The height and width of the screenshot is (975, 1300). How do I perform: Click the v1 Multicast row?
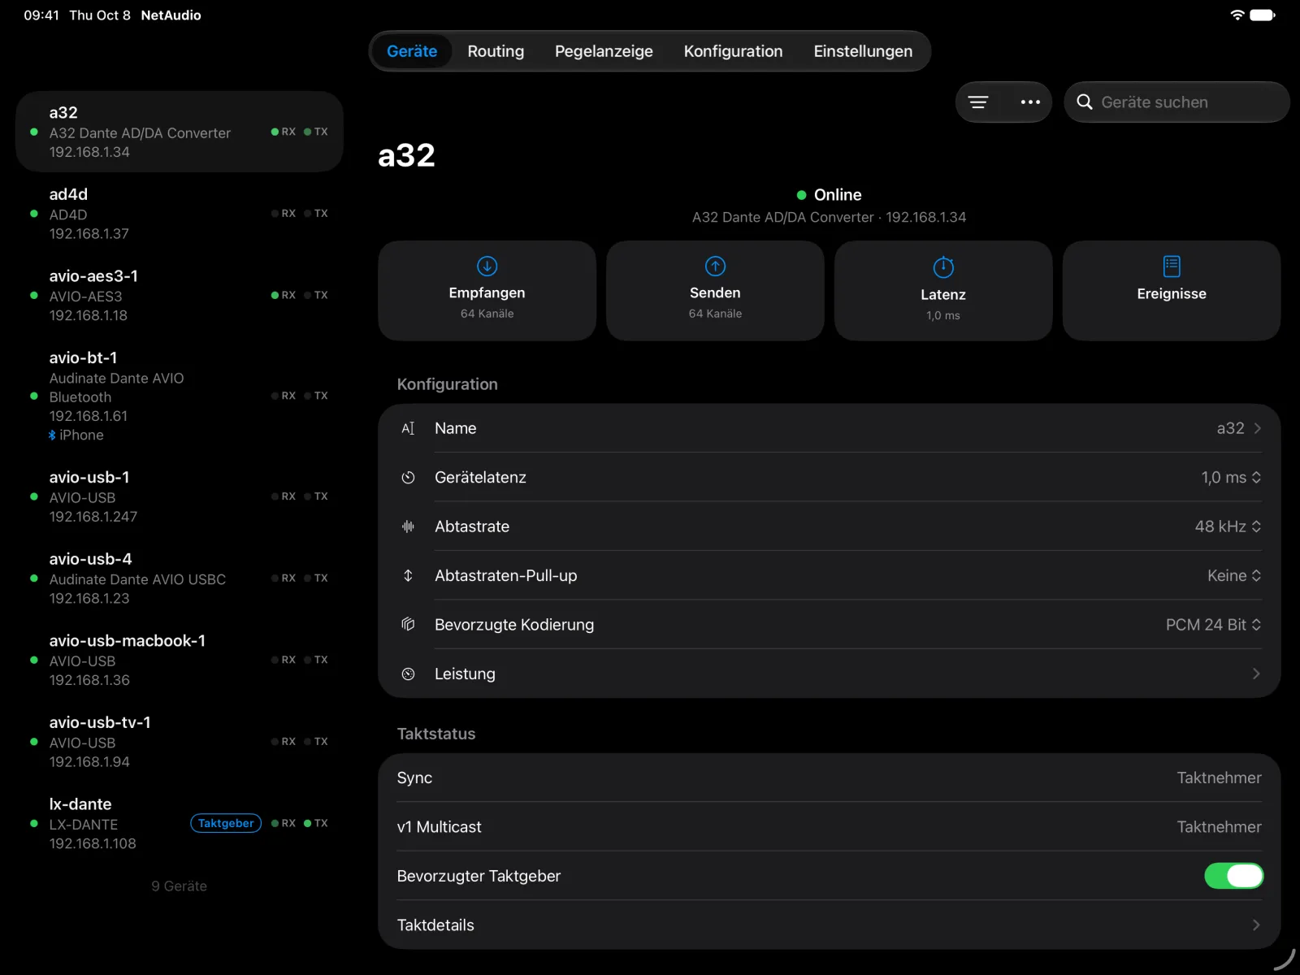coord(829,826)
